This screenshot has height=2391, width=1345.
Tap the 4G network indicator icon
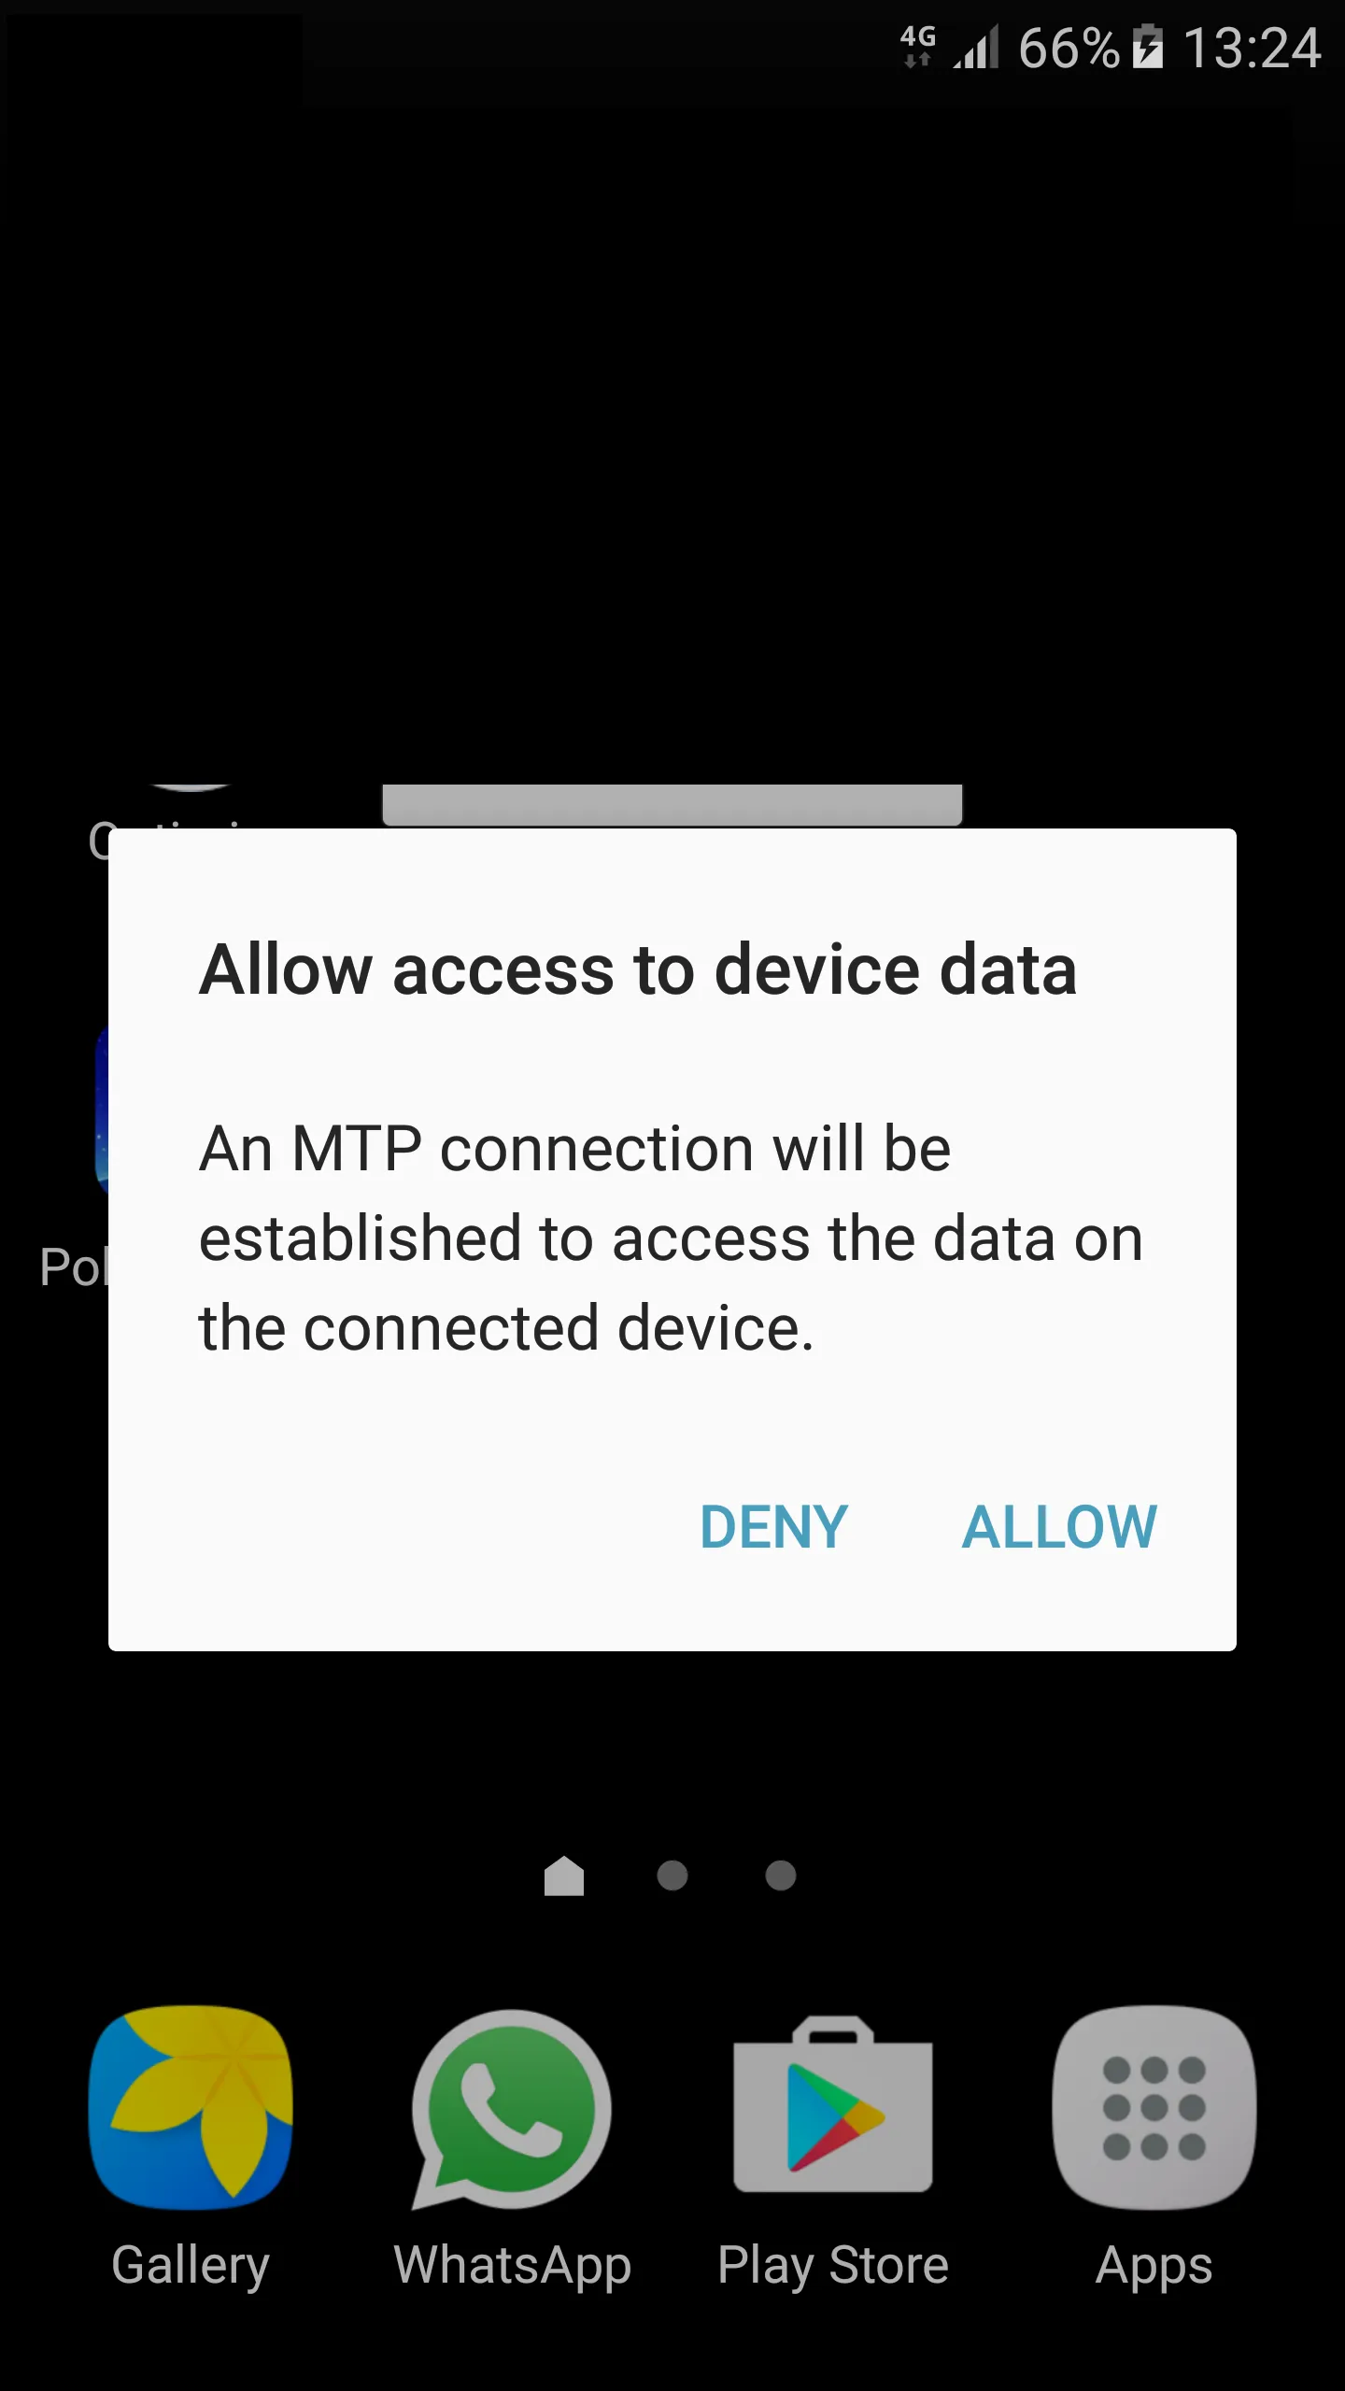coord(917,47)
